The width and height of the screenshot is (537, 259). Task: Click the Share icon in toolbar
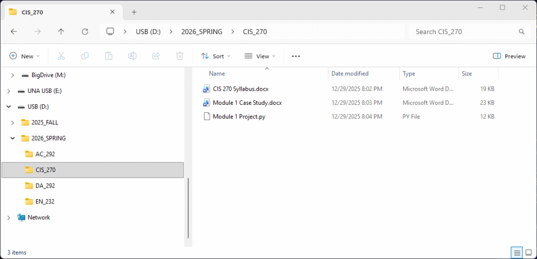pyautogui.click(x=156, y=56)
